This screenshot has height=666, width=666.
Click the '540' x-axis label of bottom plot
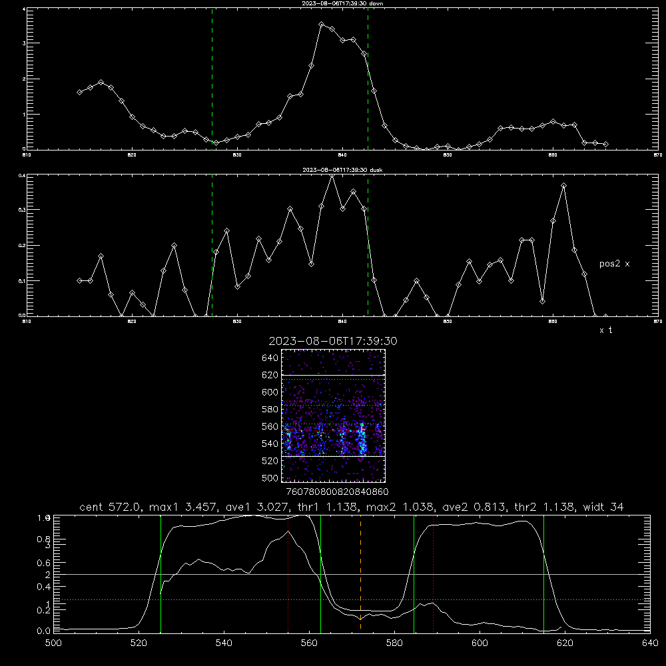click(x=224, y=643)
